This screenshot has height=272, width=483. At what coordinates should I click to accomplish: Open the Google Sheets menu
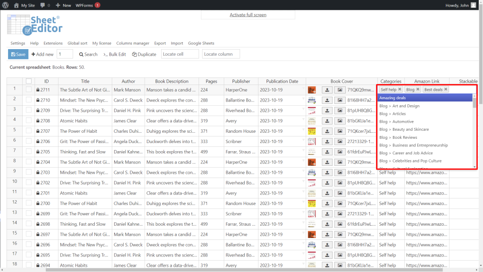pyautogui.click(x=201, y=43)
